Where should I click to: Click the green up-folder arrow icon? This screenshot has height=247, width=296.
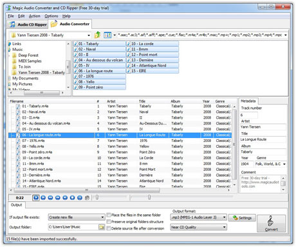tap(98, 35)
